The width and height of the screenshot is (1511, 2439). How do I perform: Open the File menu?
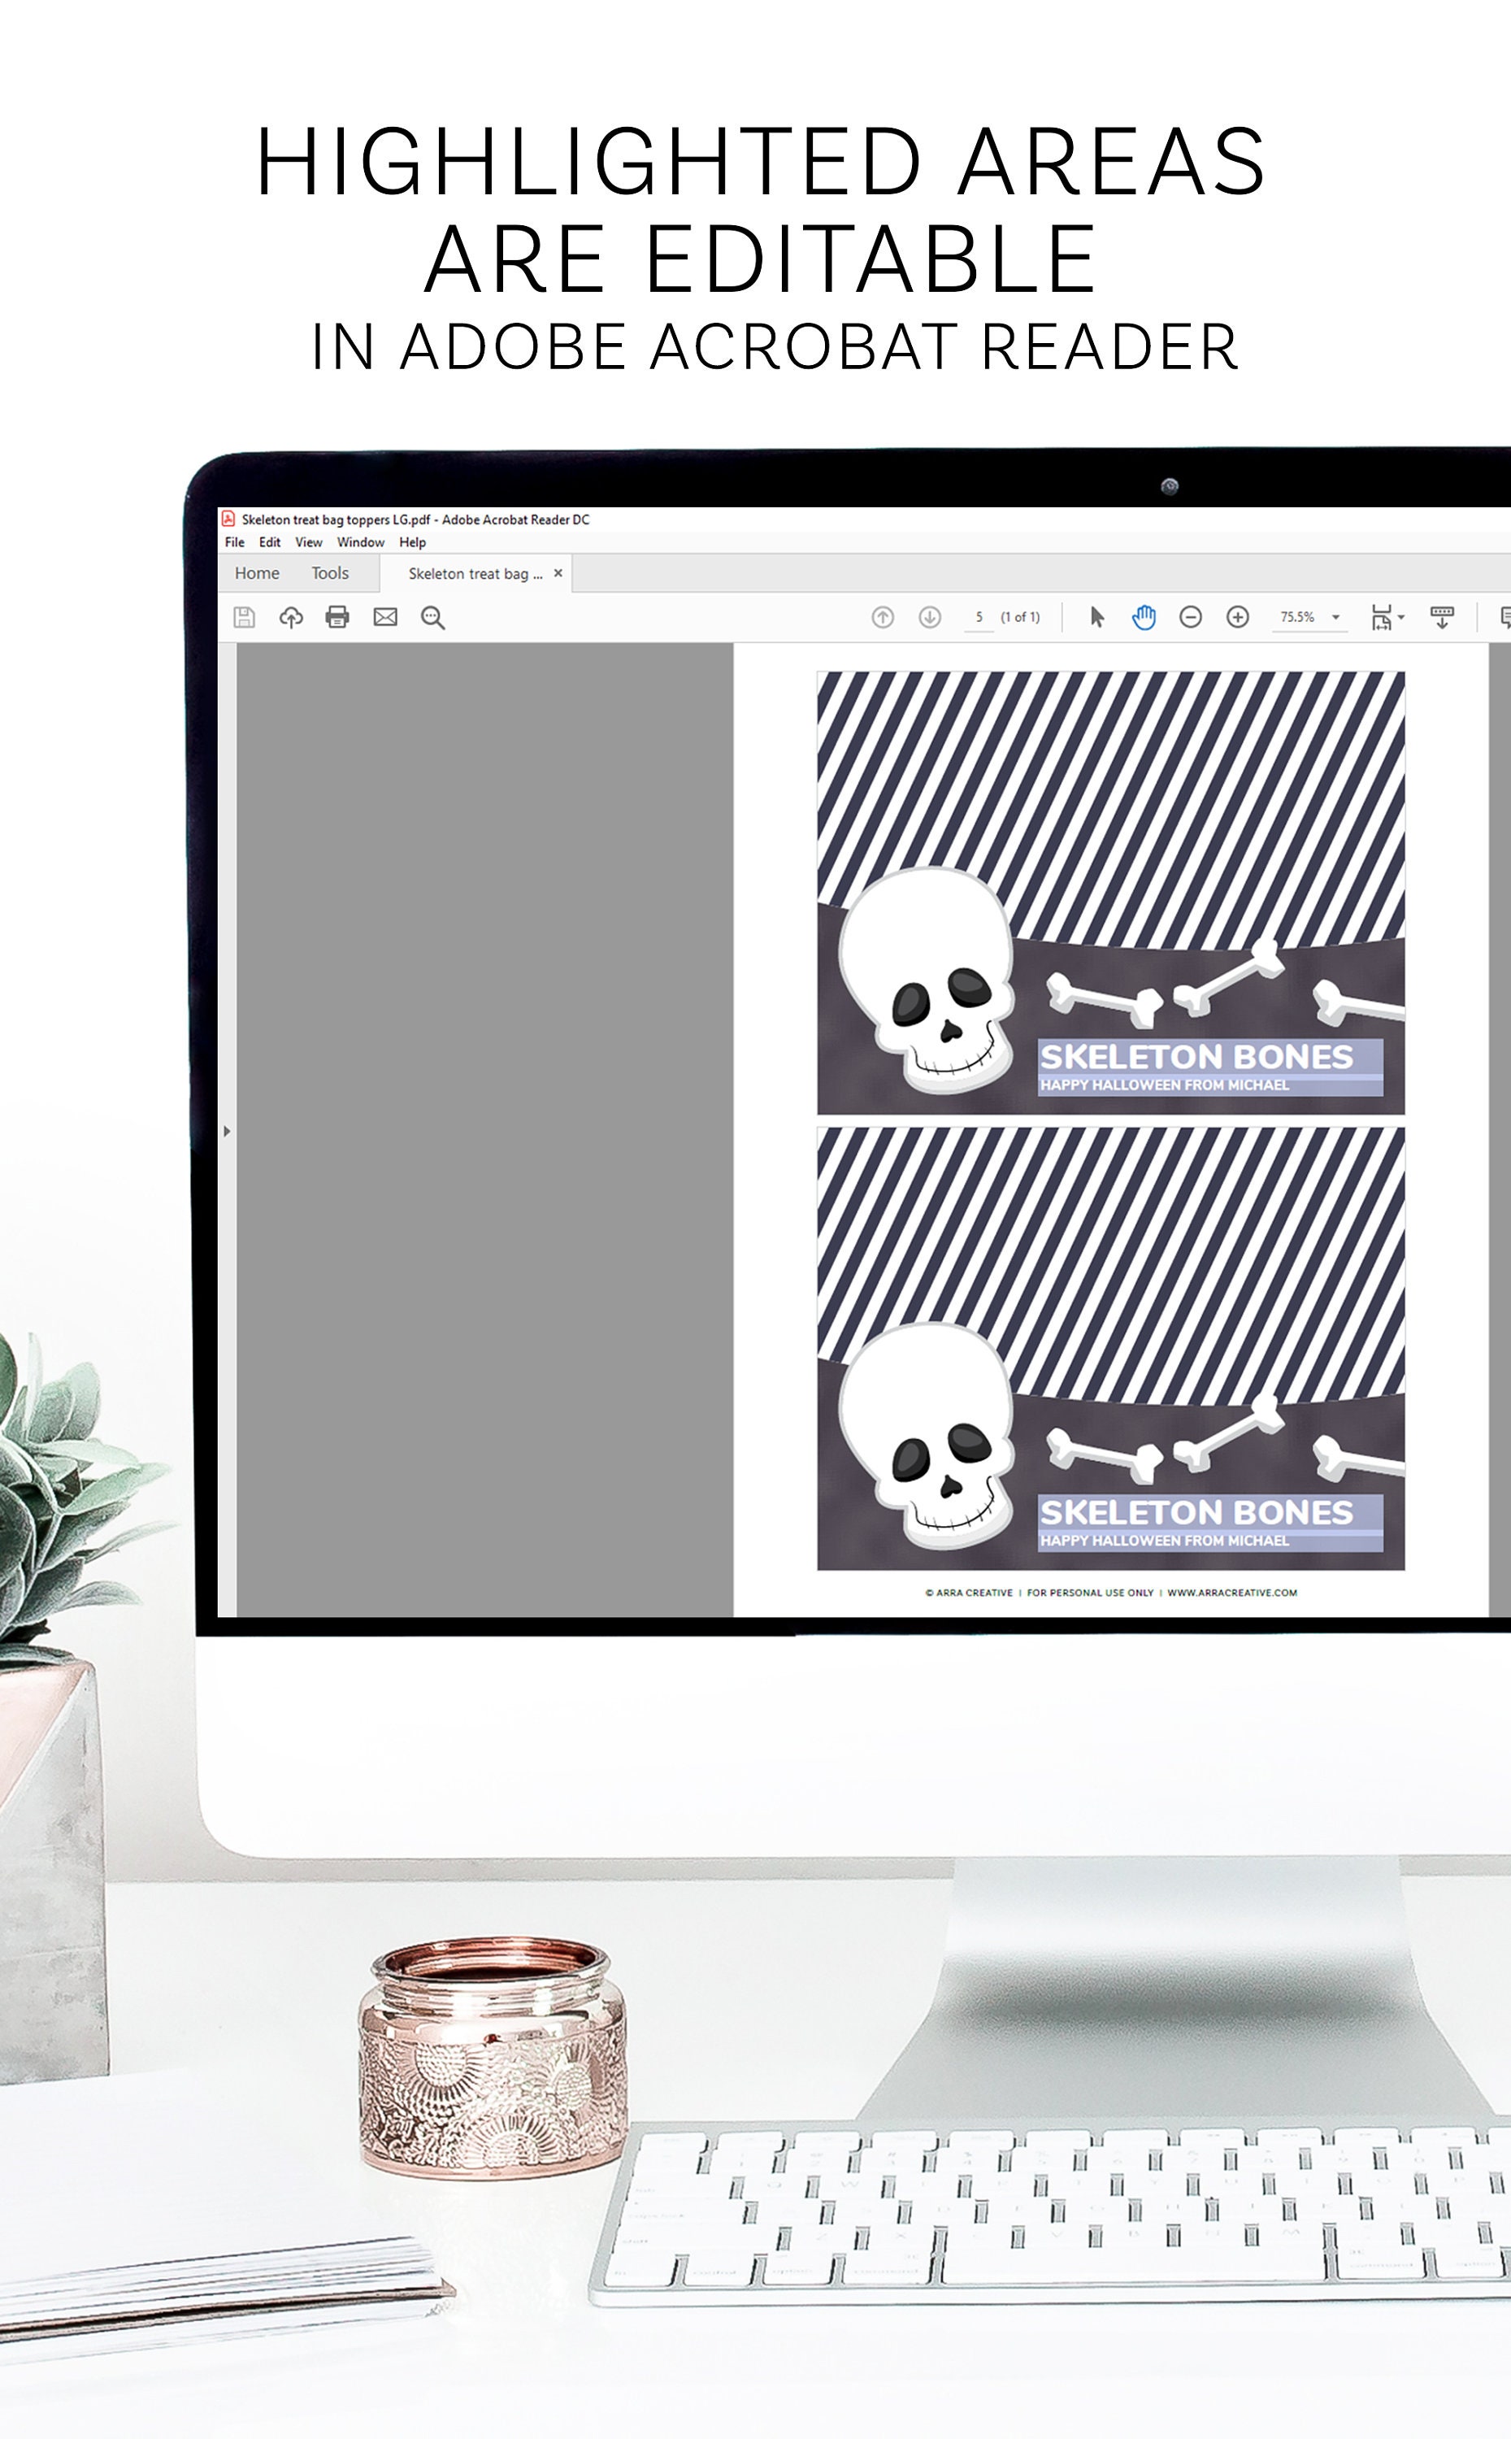point(235,541)
